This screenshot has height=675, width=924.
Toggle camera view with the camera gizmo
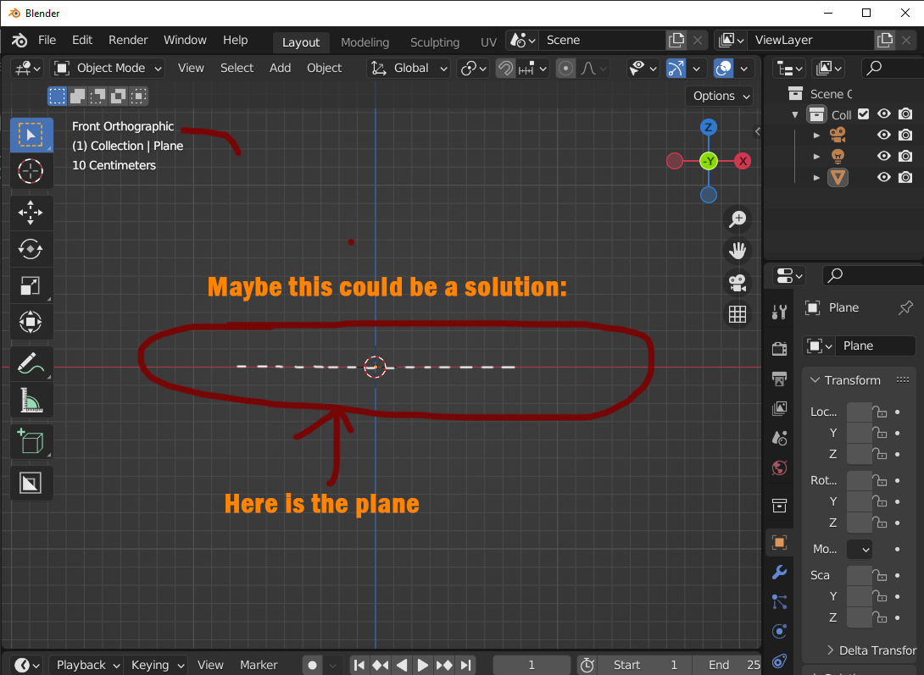(x=738, y=283)
